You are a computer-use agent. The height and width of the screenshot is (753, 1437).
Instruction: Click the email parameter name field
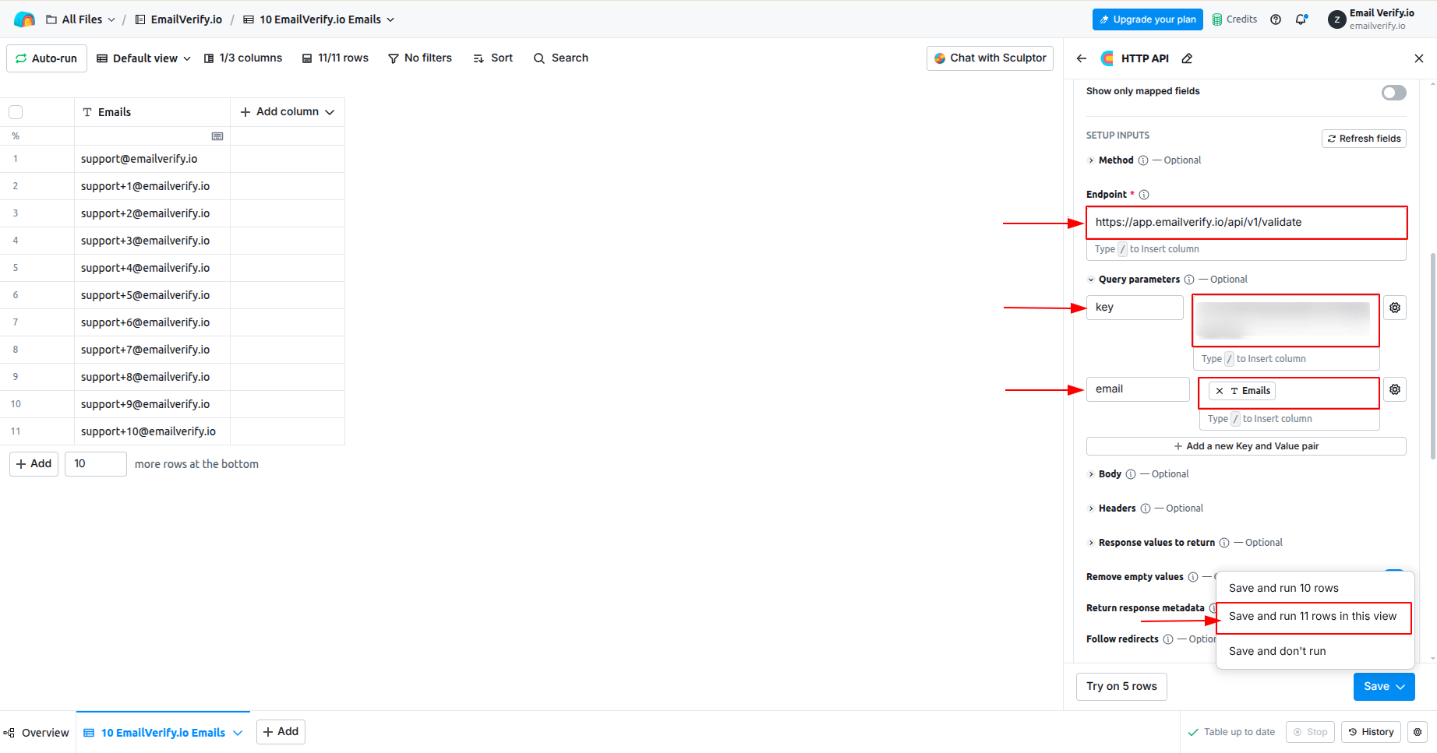(1138, 389)
